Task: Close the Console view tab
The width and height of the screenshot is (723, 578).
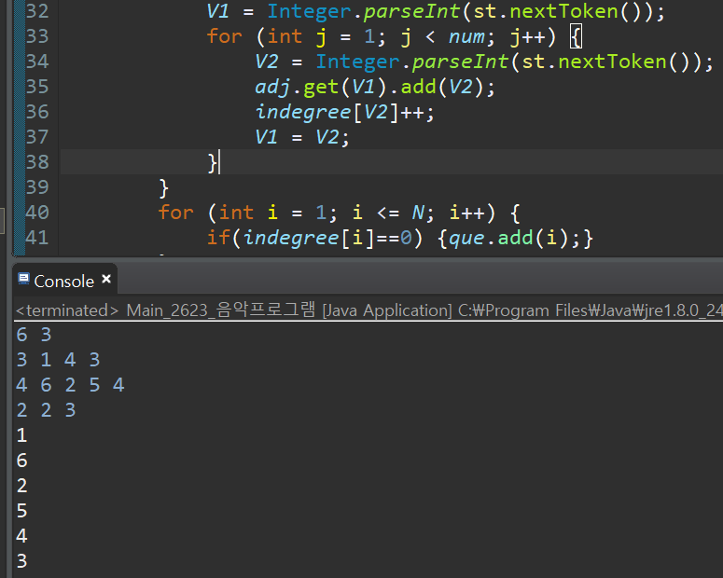Action: [106, 279]
